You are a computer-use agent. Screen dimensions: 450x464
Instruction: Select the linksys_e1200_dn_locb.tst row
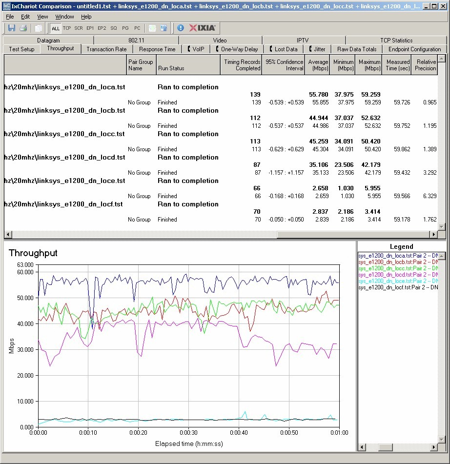221,110
